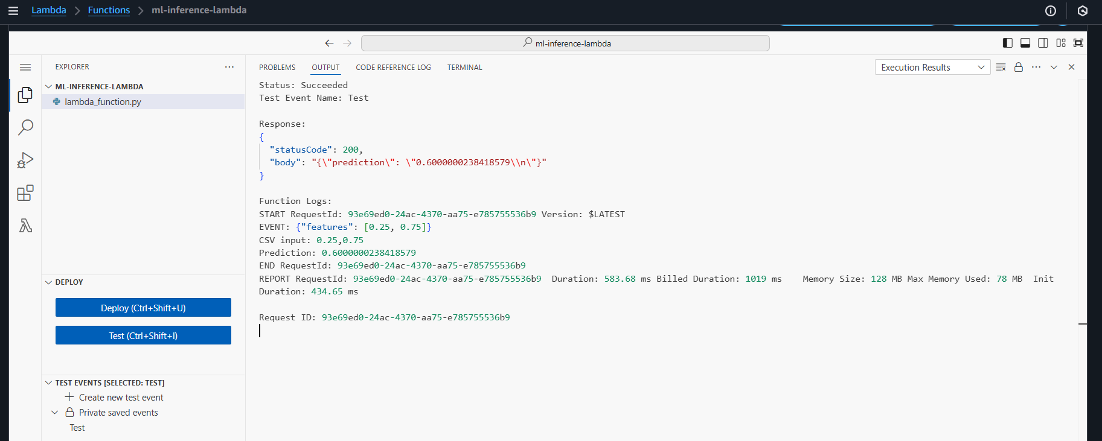Switch to the PROBLEMS tab
The height and width of the screenshot is (441, 1102).
click(277, 68)
